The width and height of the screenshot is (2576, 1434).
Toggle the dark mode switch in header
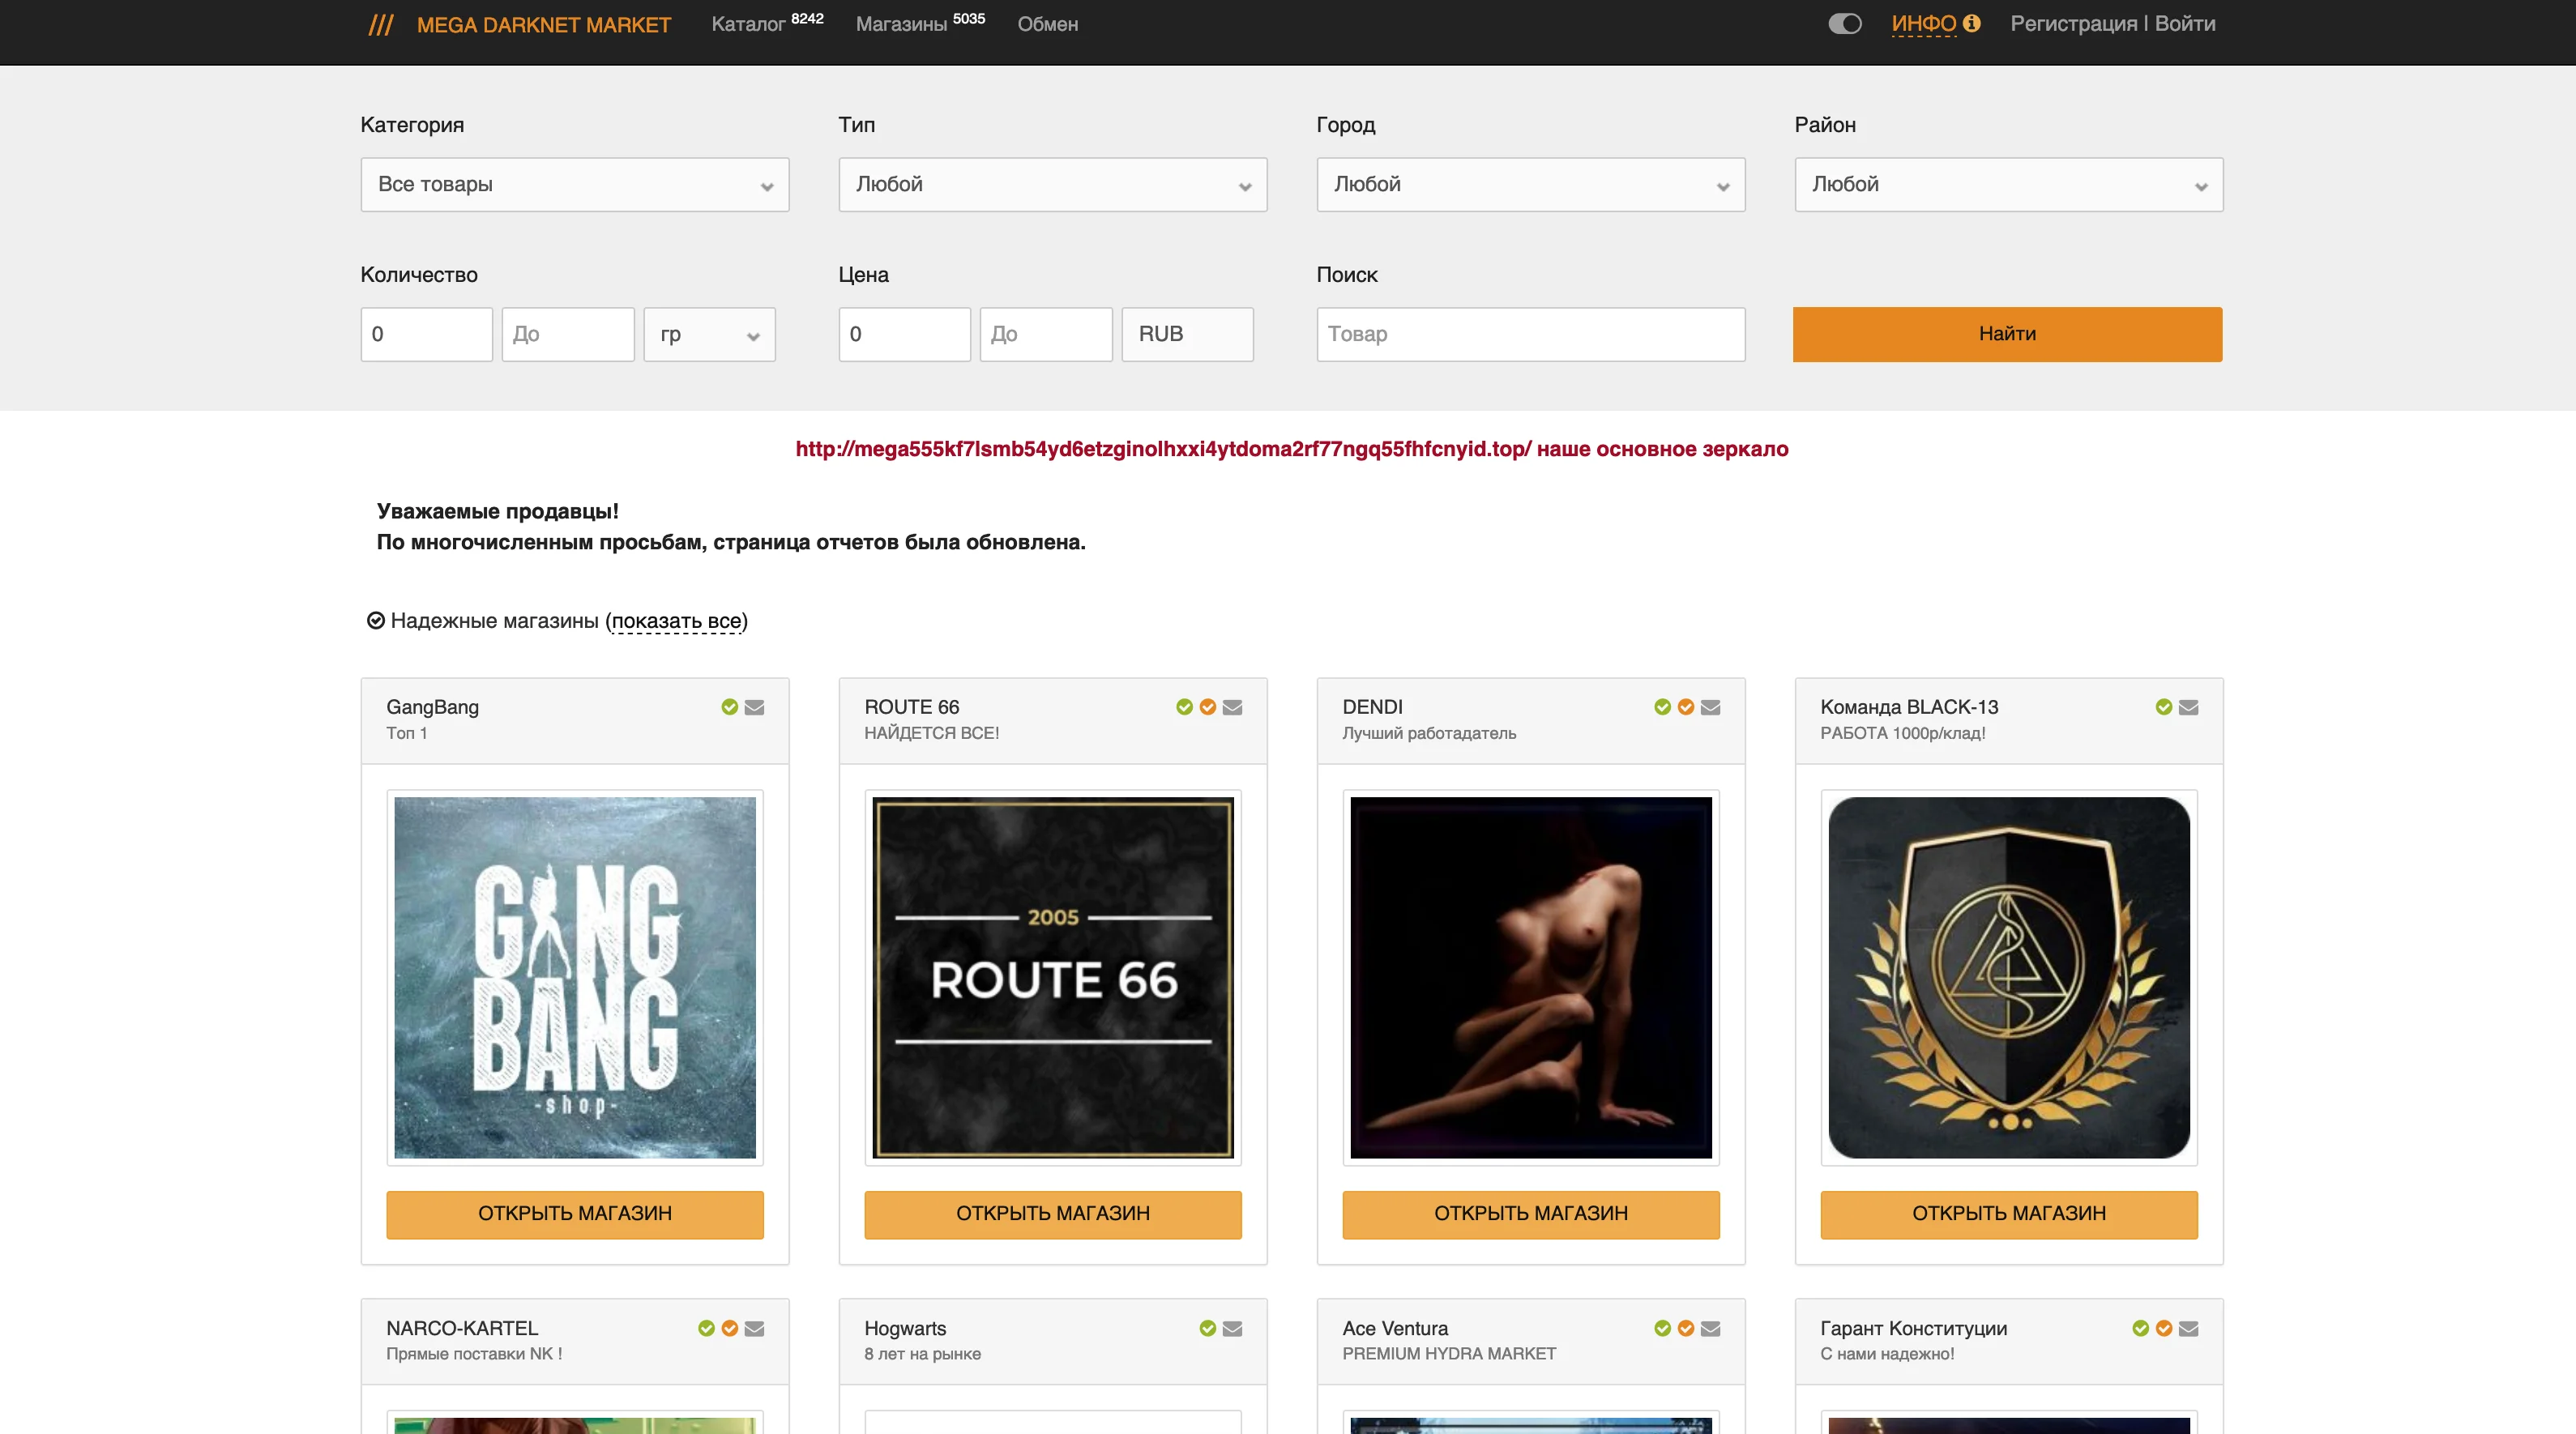[x=1844, y=24]
